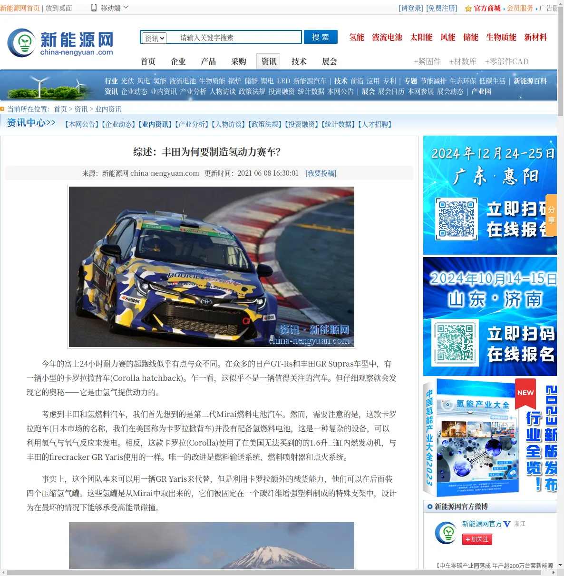Open the 展会 navigation tab
Image resolution: width=564 pixels, height=576 pixels.
click(x=330, y=61)
